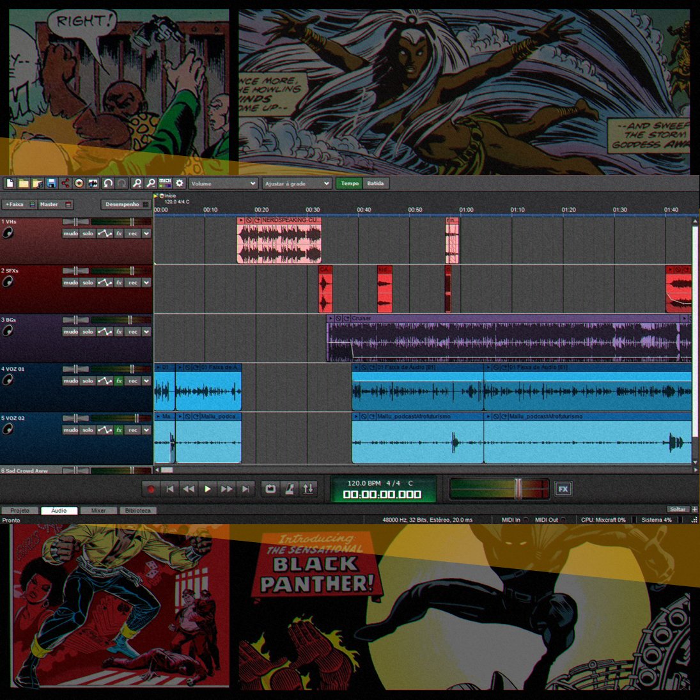Click the fast forward double-arrow button
This screenshot has width=700, height=700.
pos(227,489)
